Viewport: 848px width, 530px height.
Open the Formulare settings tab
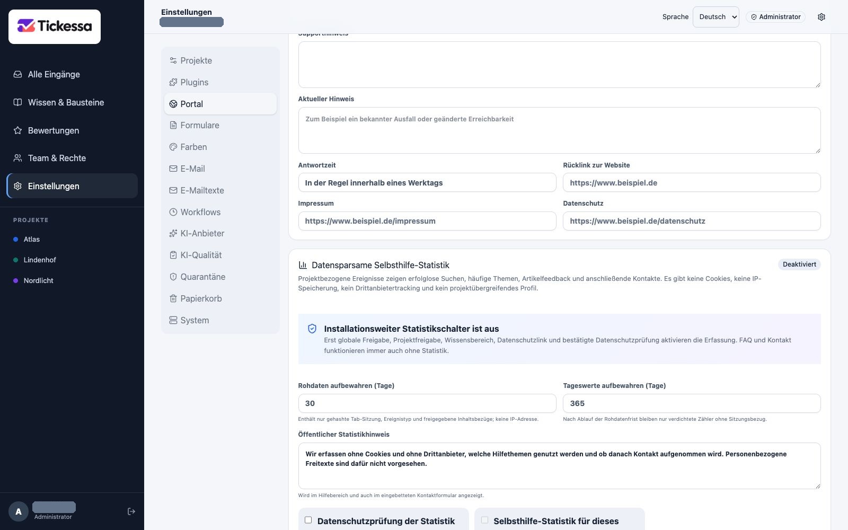click(x=220, y=125)
